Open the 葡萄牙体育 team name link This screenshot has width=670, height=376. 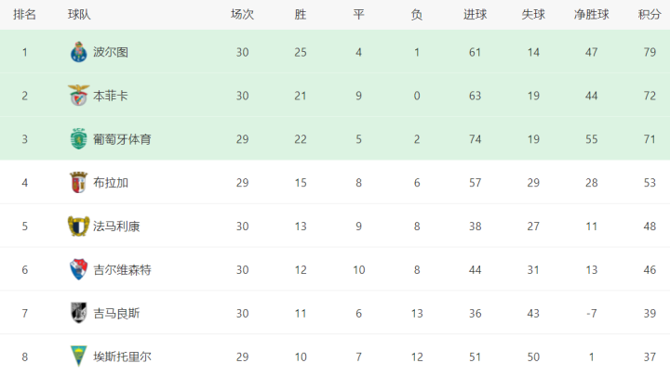pyautogui.click(x=122, y=139)
